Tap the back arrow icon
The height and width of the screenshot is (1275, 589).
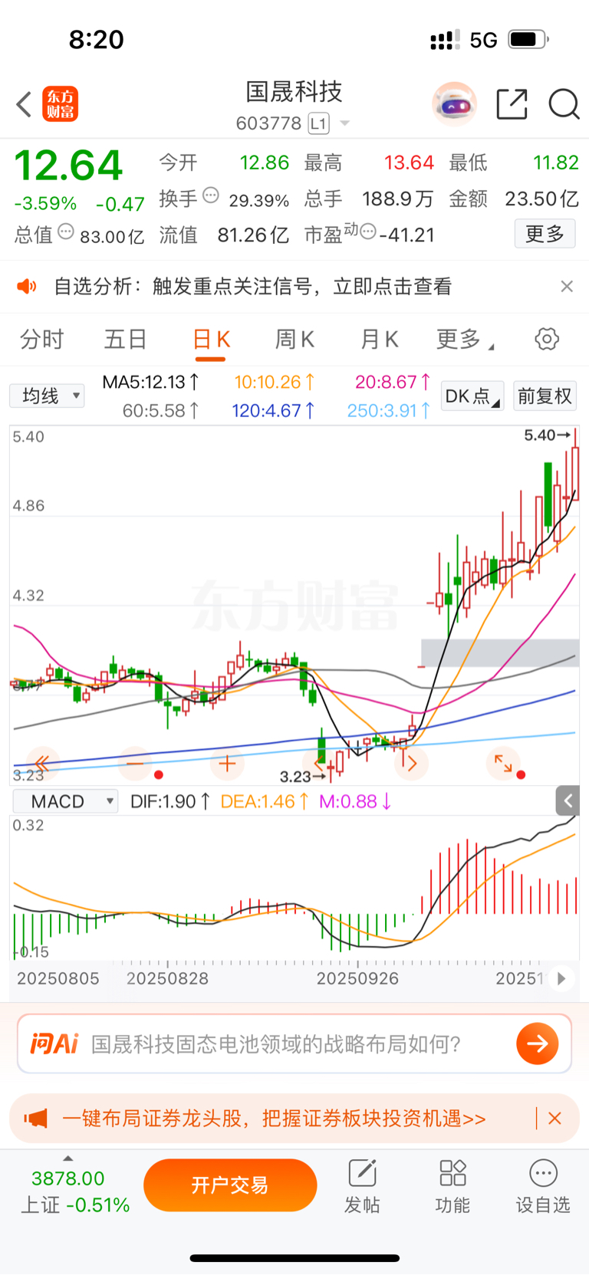point(24,104)
